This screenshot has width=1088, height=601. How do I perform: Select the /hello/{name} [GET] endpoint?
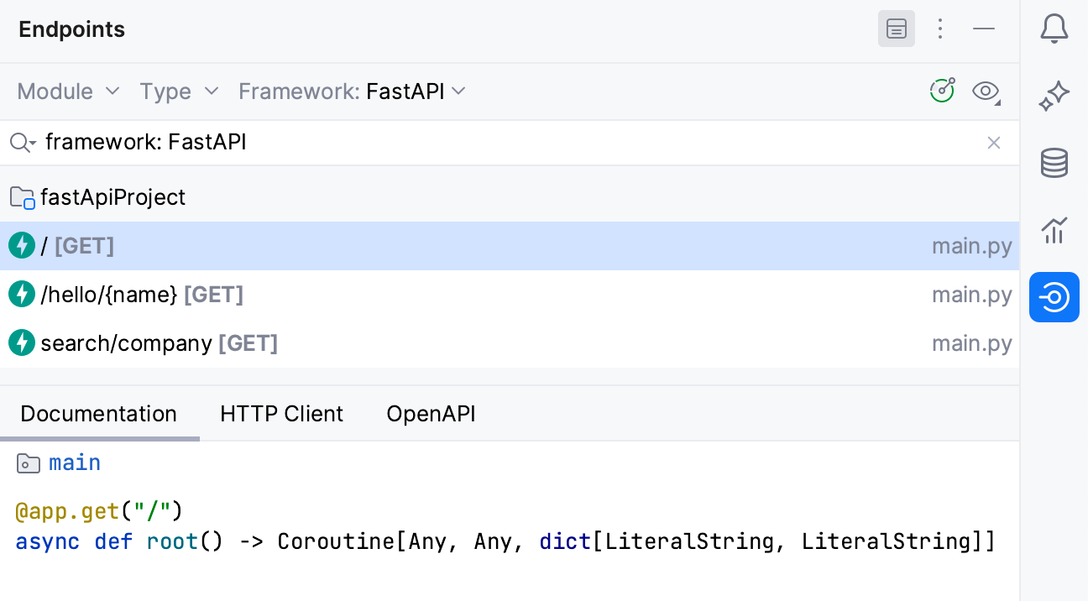(510, 295)
